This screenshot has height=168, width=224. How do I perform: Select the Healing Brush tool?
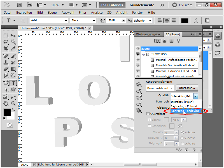pyautogui.click(x=6, y=56)
